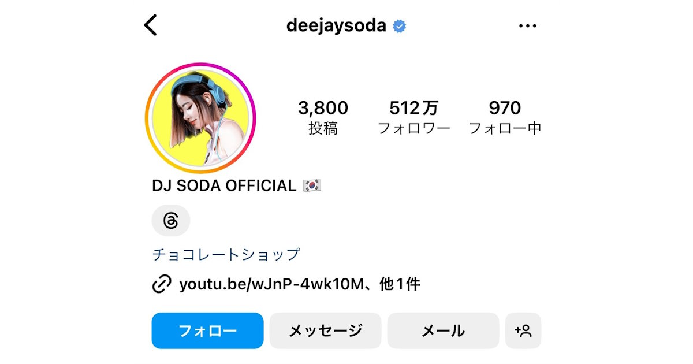This screenshot has width=693, height=364.
Task: Send a message via メッセージ button
Action: point(326,331)
